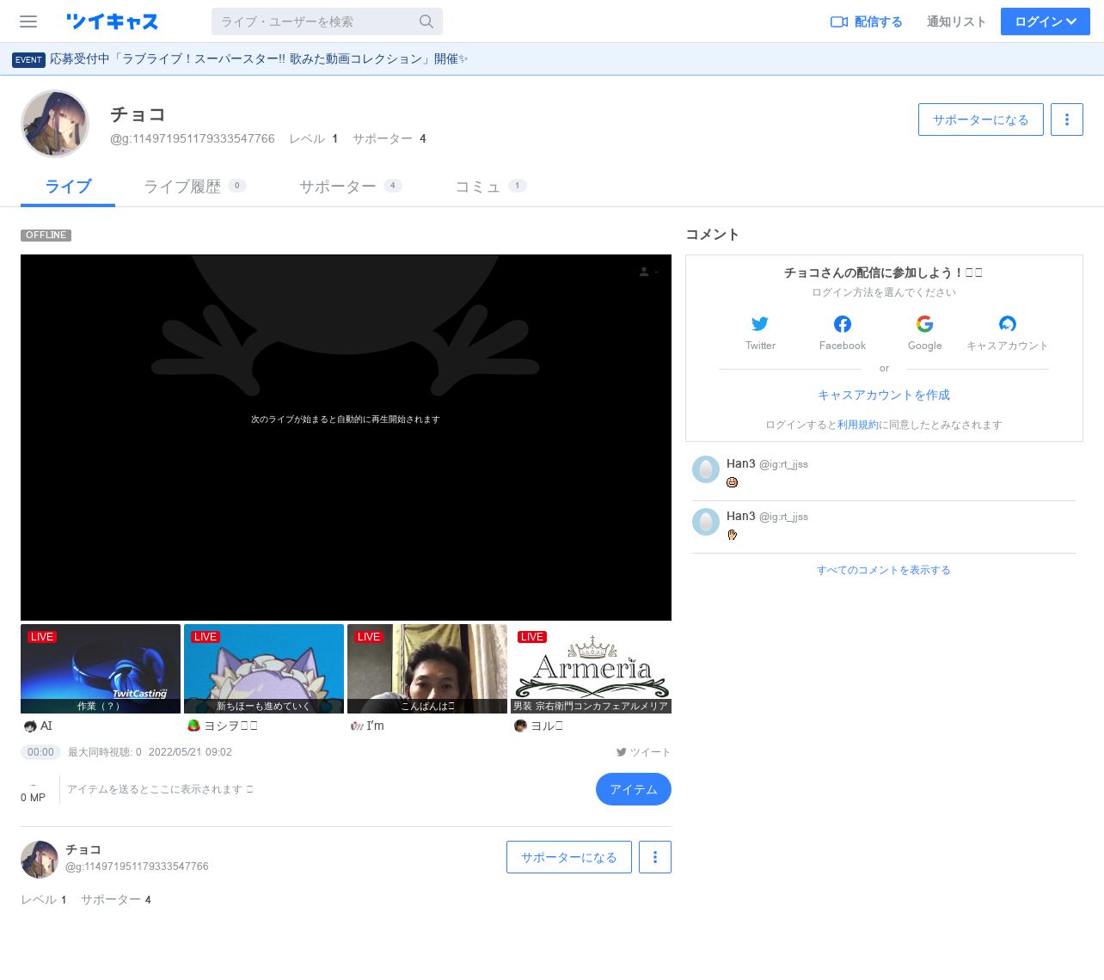Choose the キャスアカウント login icon
The height and width of the screenshot is (980, 1104).
[x=1007, y=324]
